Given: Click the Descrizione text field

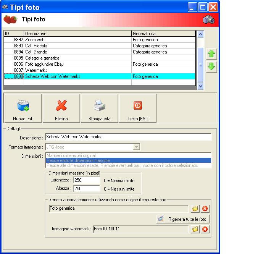Looking at the screenshot, I should pos(128,137).
